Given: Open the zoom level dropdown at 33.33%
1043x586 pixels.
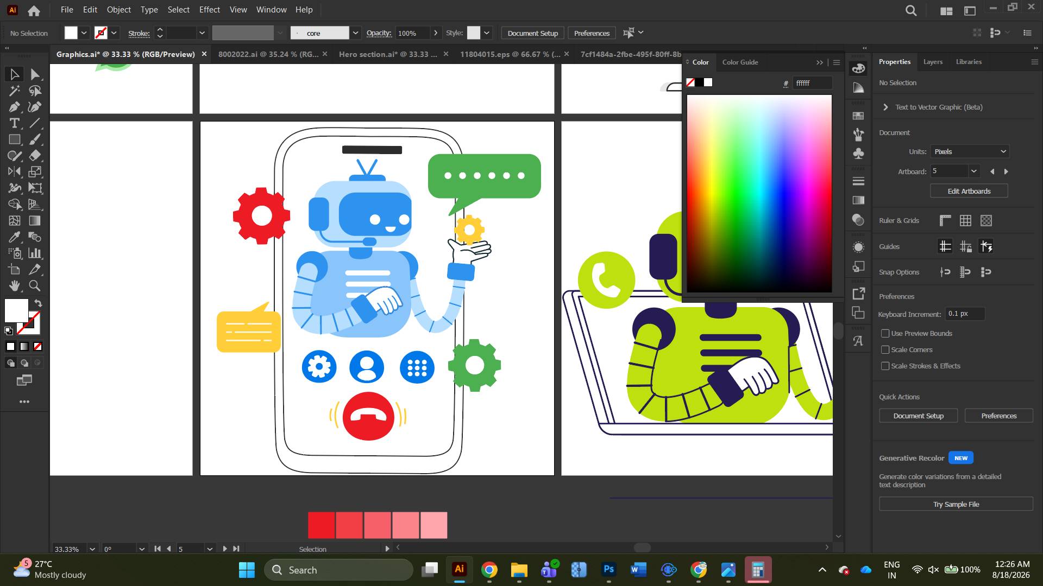Looking at the screenshot, I should coord(92,549).
